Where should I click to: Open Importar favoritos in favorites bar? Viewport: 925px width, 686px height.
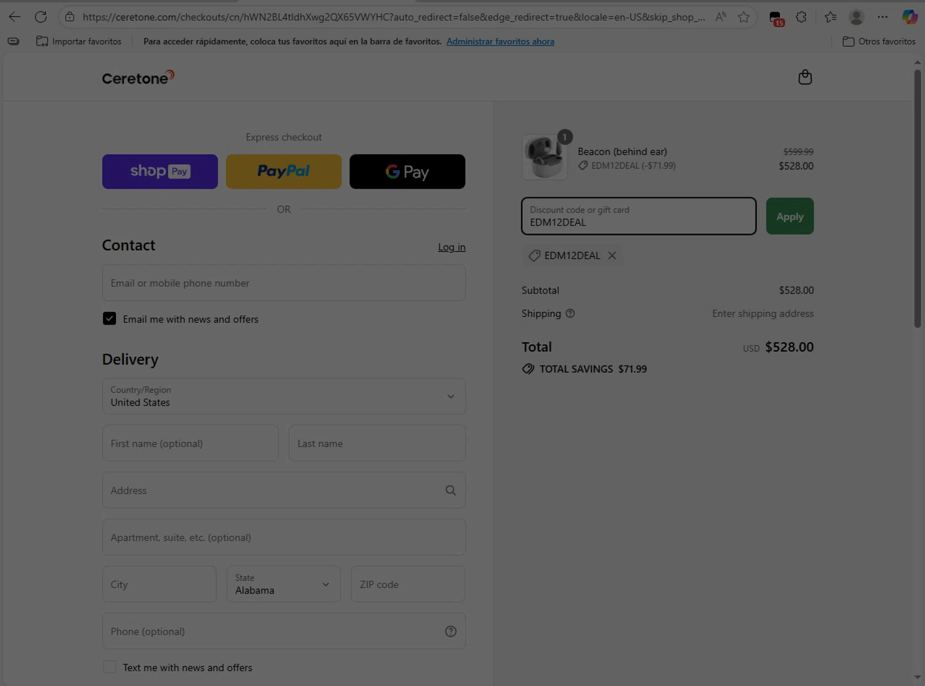[x=79, y=41]
